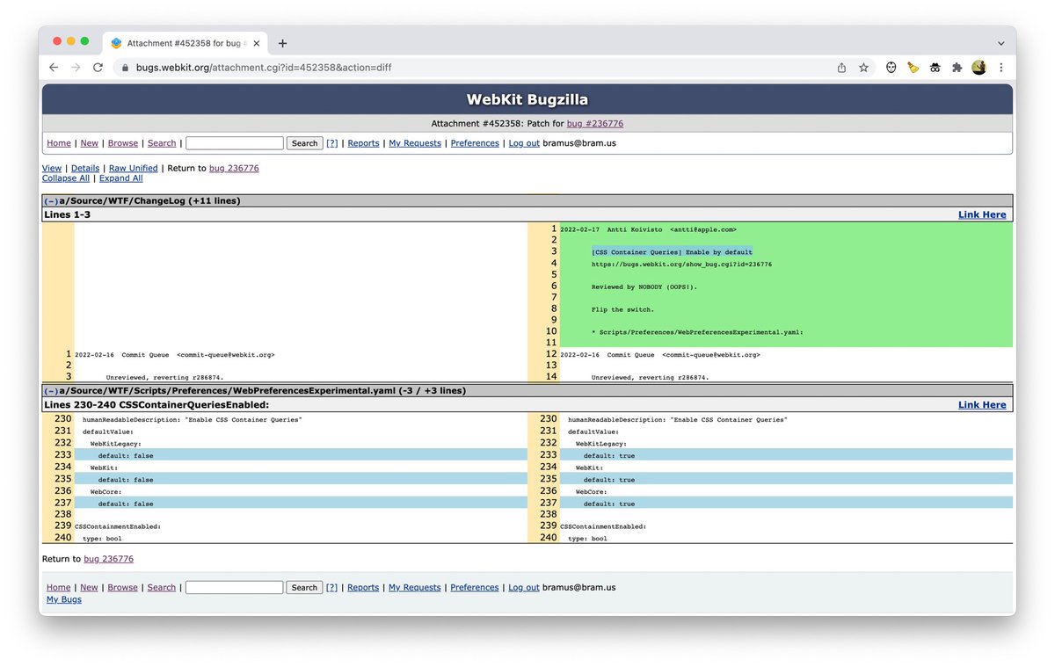Go back using the browser back arrow

(54, 68)
